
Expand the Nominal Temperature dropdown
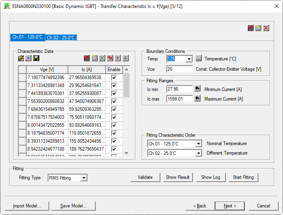point(198,143)
